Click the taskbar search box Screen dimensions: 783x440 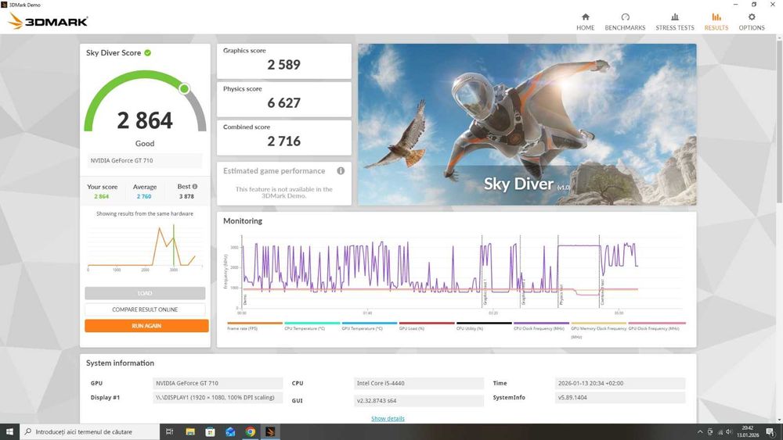click(x=90, y=431)
